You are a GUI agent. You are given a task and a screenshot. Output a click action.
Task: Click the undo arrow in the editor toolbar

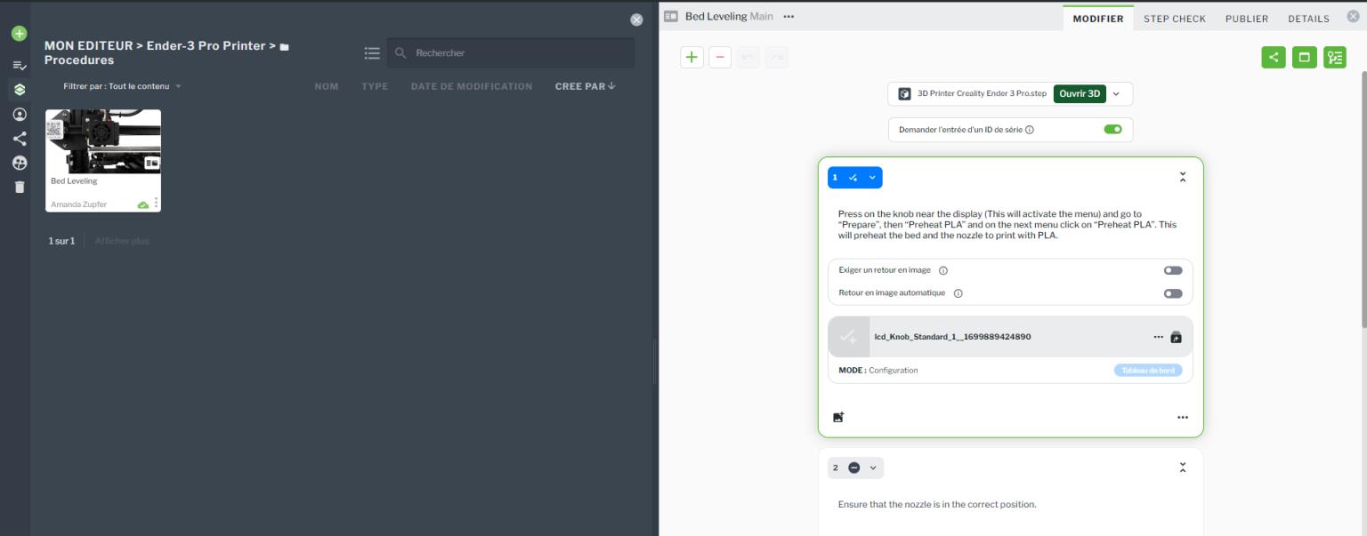coord(748,57)
